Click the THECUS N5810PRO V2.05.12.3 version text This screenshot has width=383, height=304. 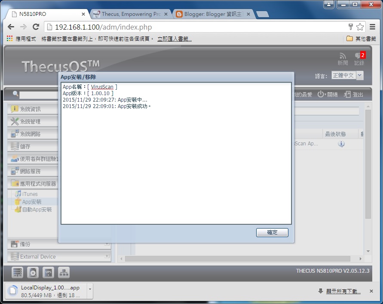pos(333,271)
